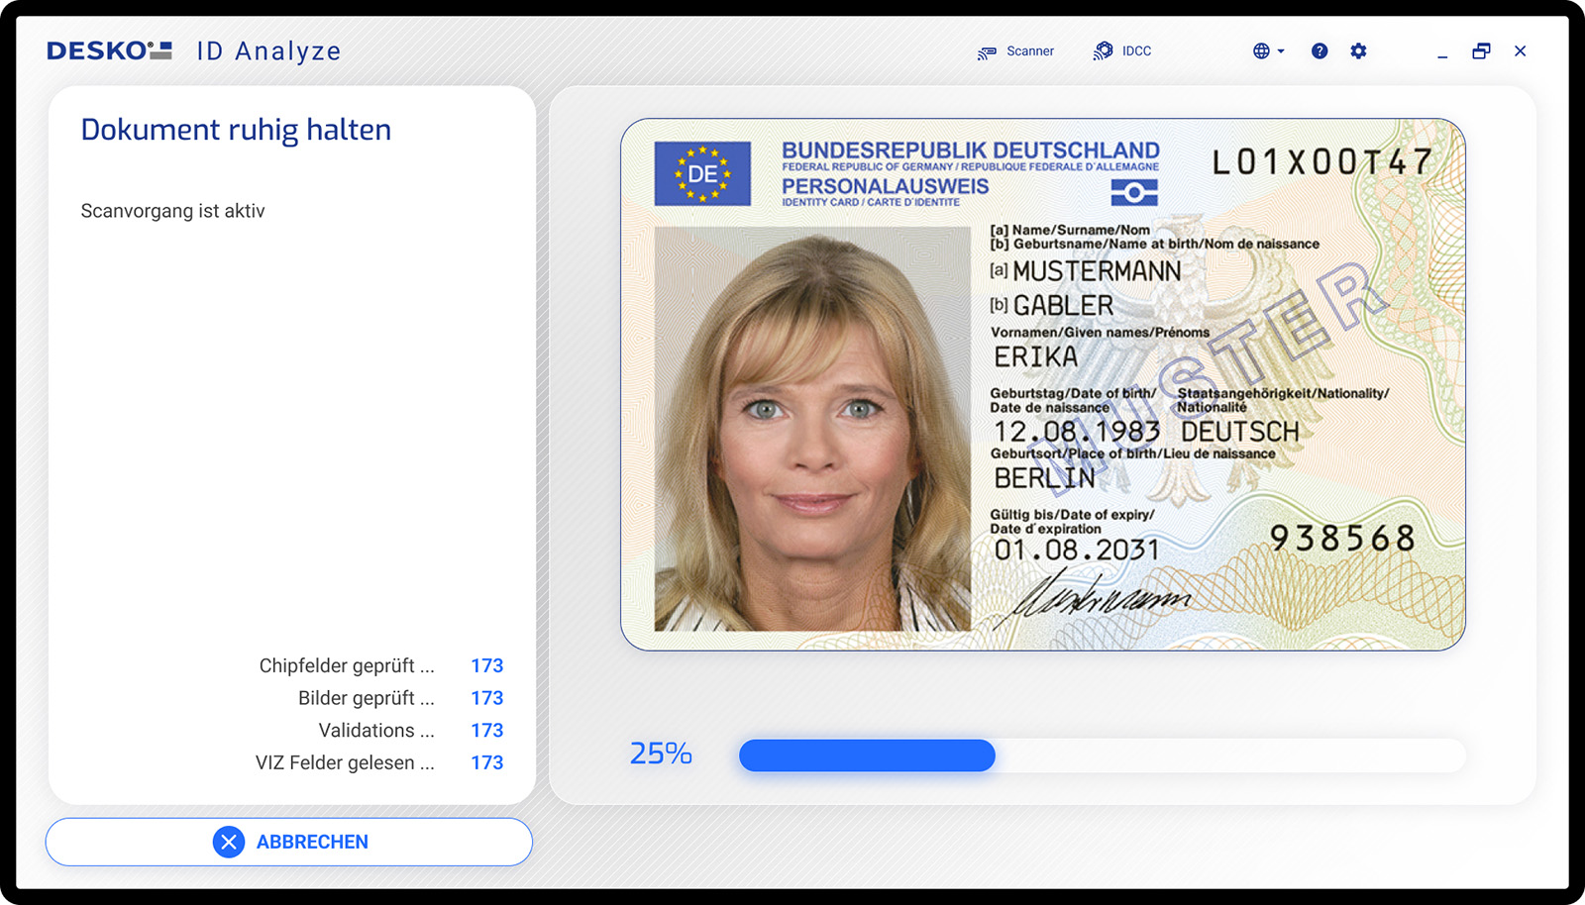Click the X icon in ABBRECHEN button
Screen dimensions: 1585x905
(229, 842)
